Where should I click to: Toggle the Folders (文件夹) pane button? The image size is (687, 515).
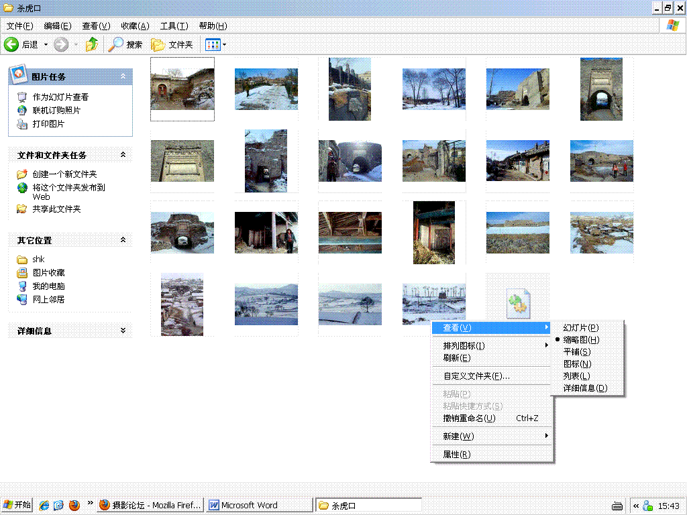[172, 44]
